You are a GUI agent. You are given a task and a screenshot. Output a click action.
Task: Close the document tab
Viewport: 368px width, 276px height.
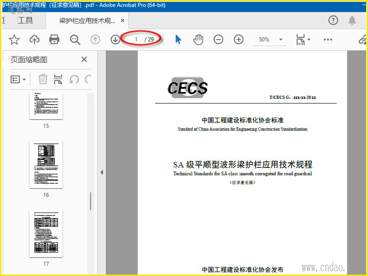tap(122, 21)
